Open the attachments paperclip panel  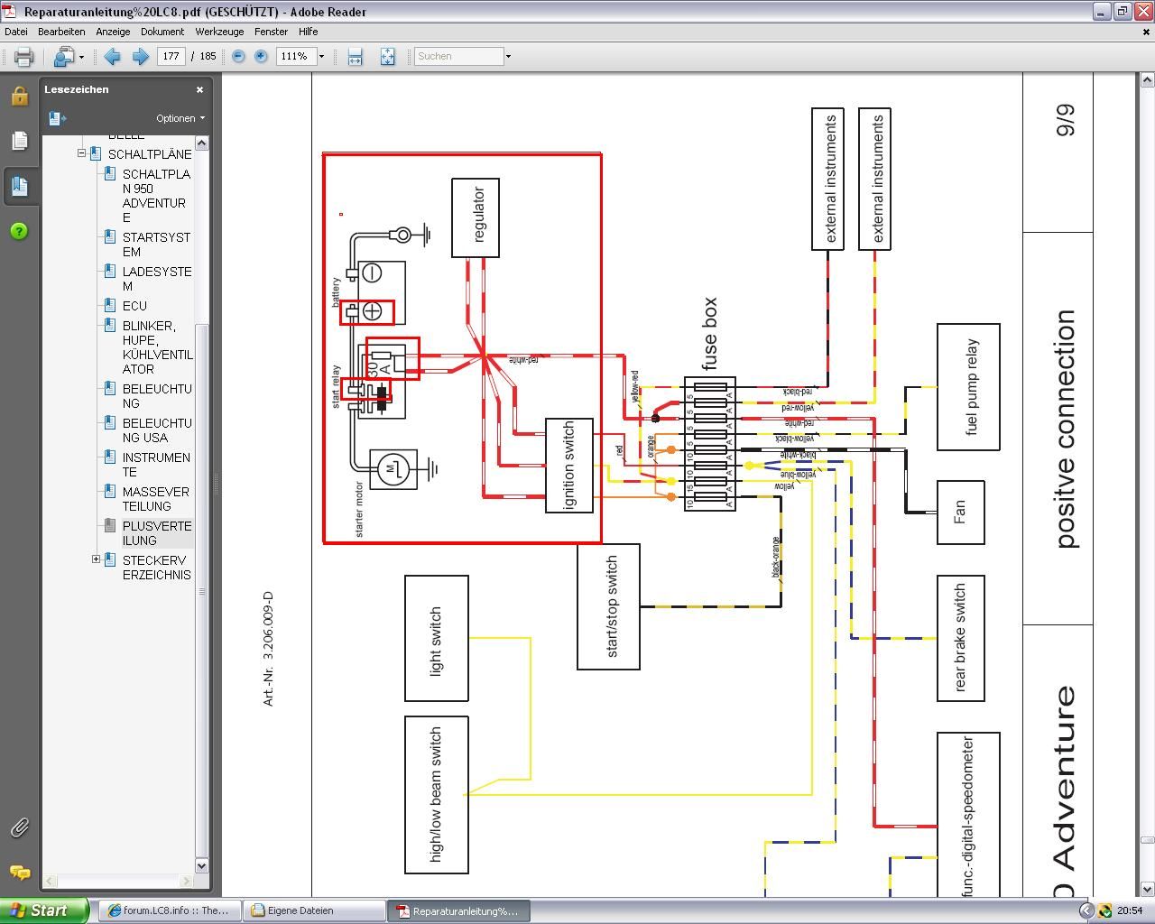pos(20,827)
